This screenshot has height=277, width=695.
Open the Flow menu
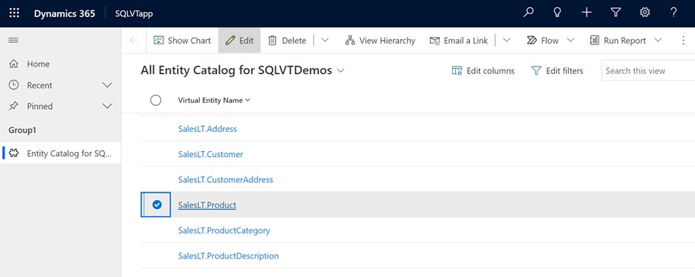[550, 41]
